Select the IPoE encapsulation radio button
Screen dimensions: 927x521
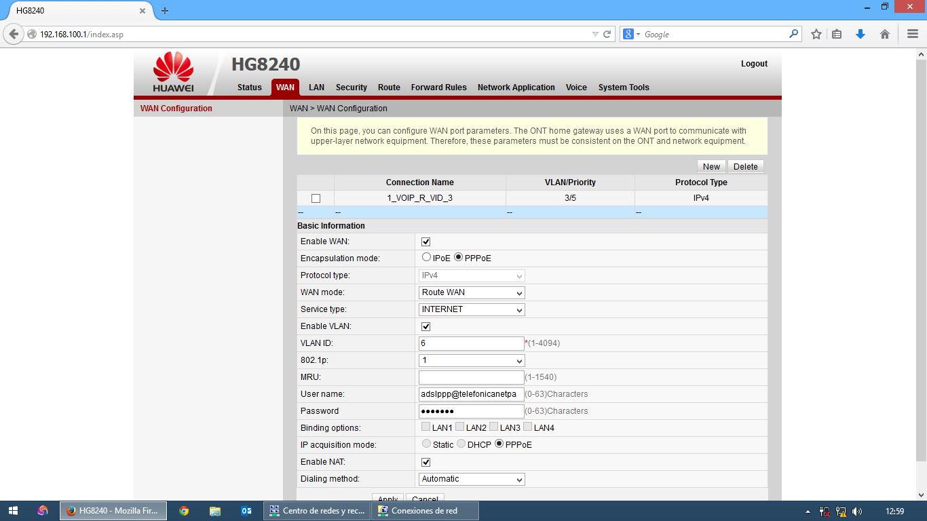coord(426,257)
